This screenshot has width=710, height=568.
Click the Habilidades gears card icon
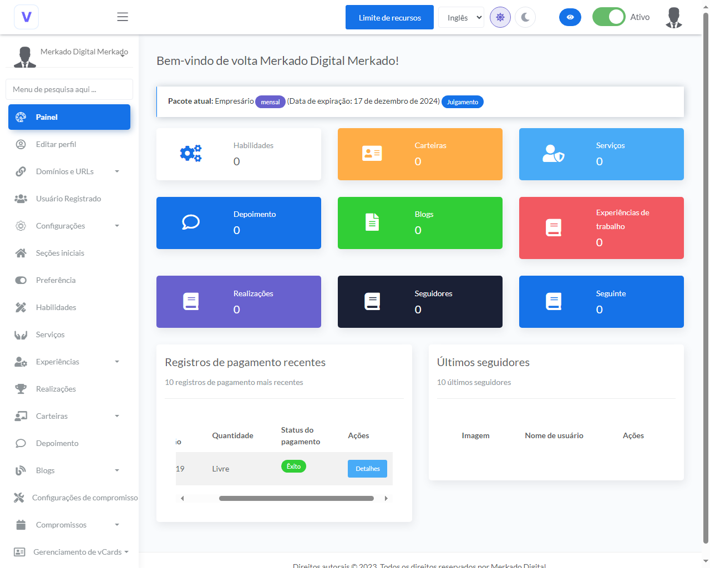pos(191,154)
